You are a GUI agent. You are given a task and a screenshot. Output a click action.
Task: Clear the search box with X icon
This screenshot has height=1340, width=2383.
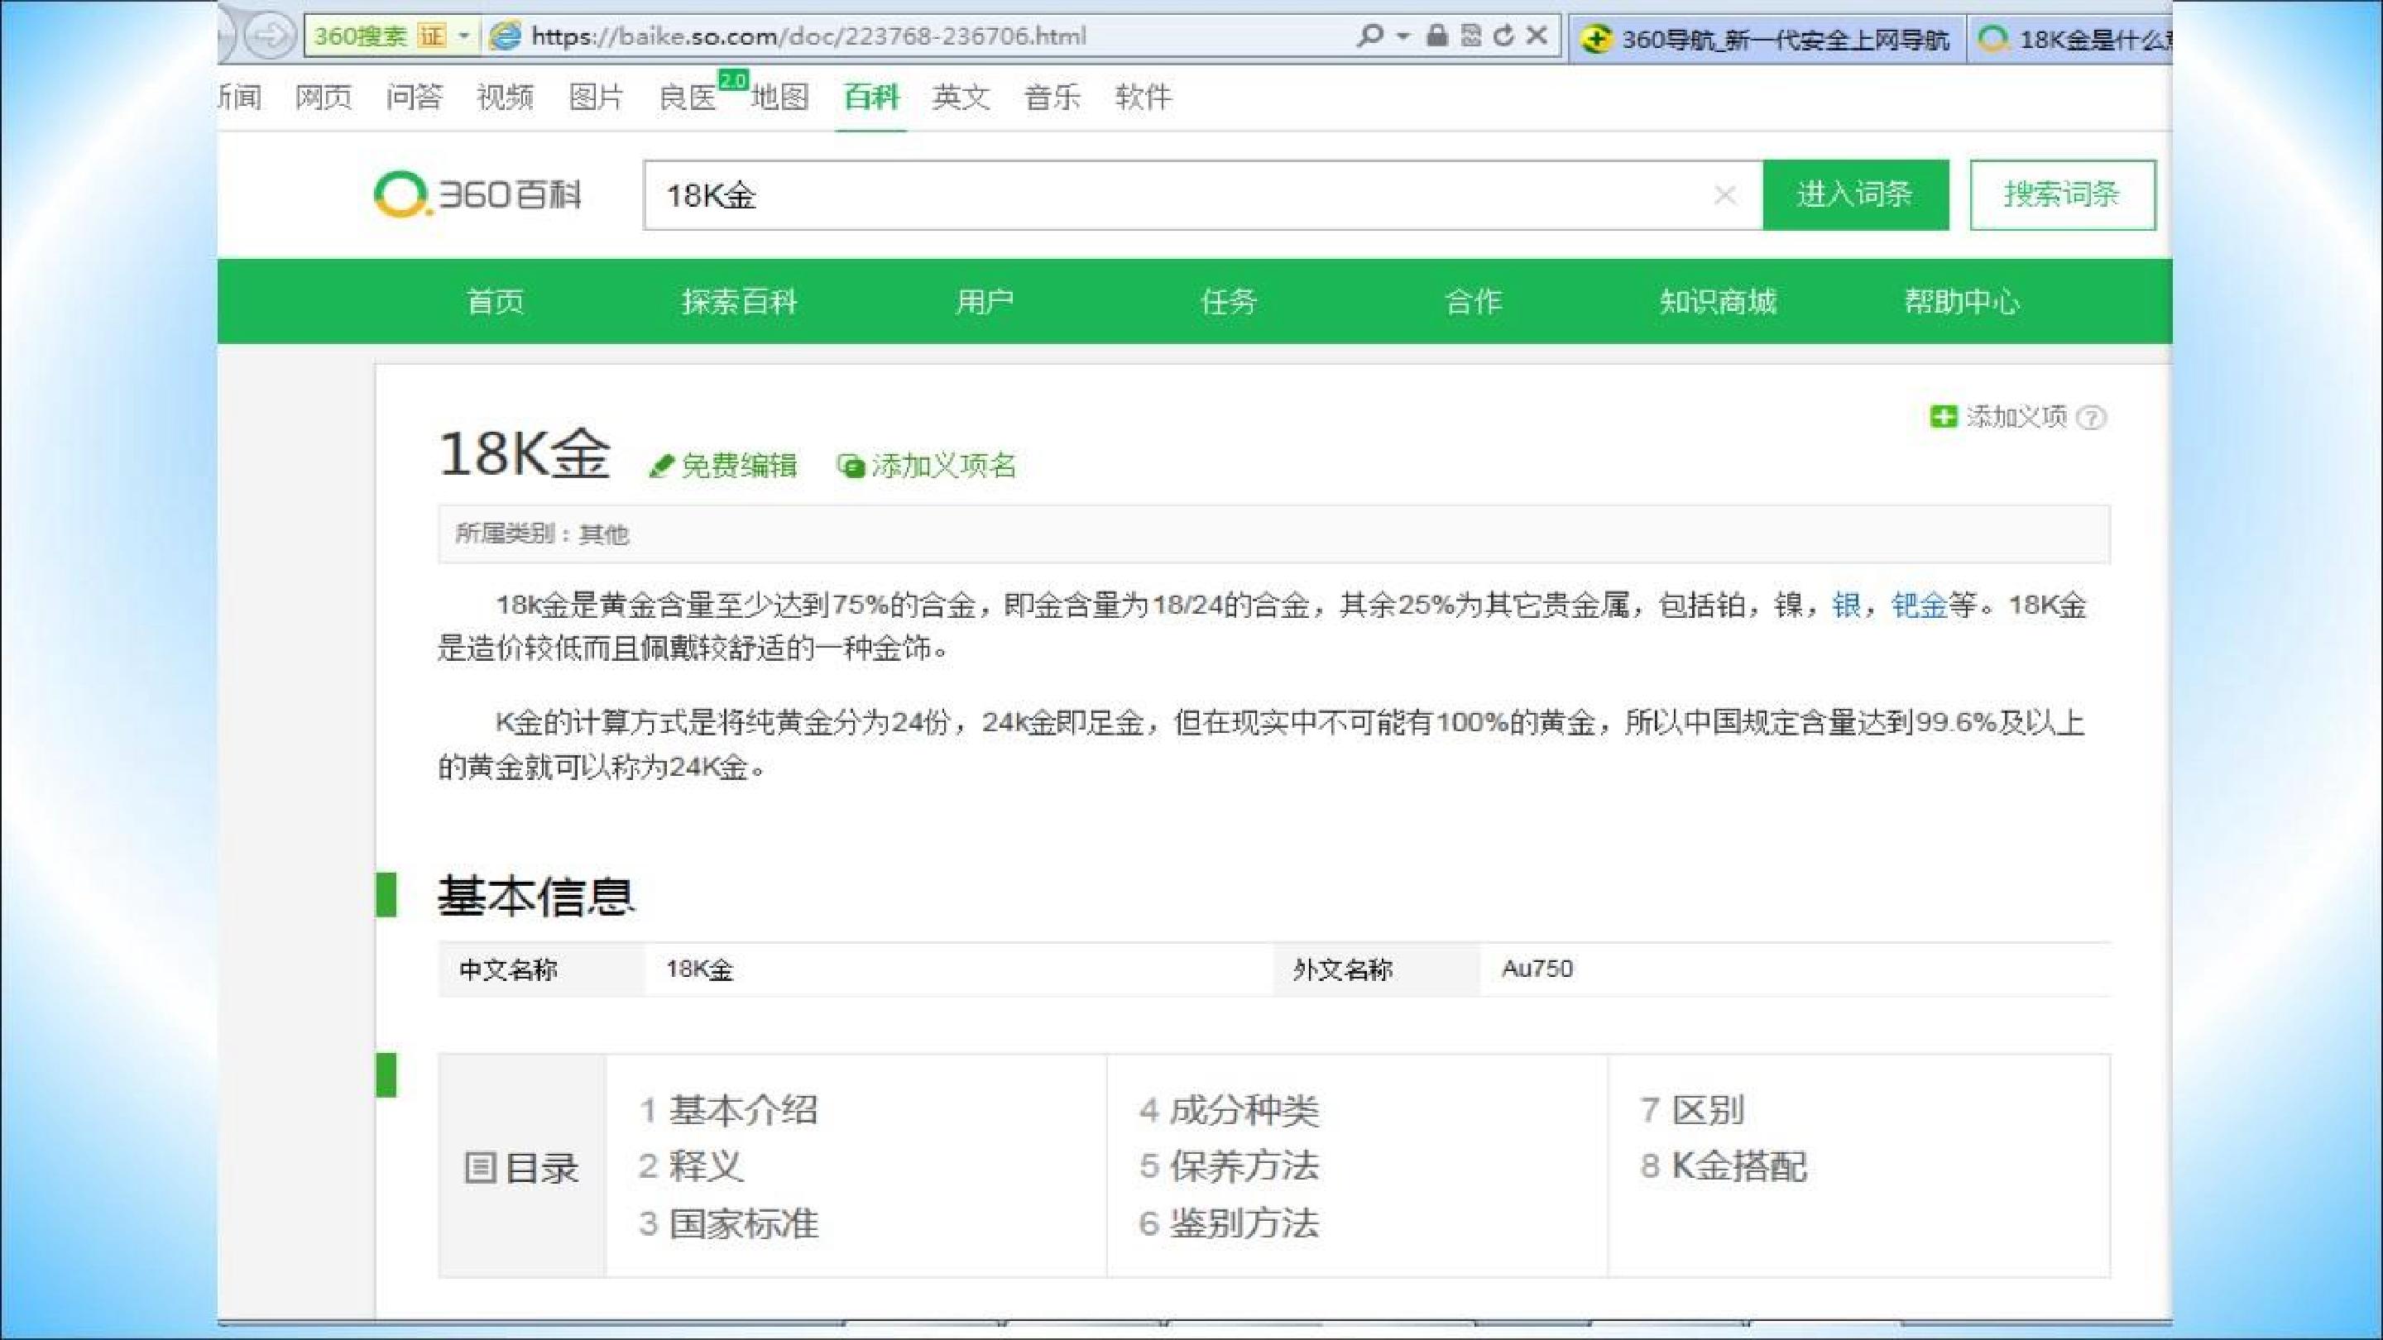pos(1724,195)
